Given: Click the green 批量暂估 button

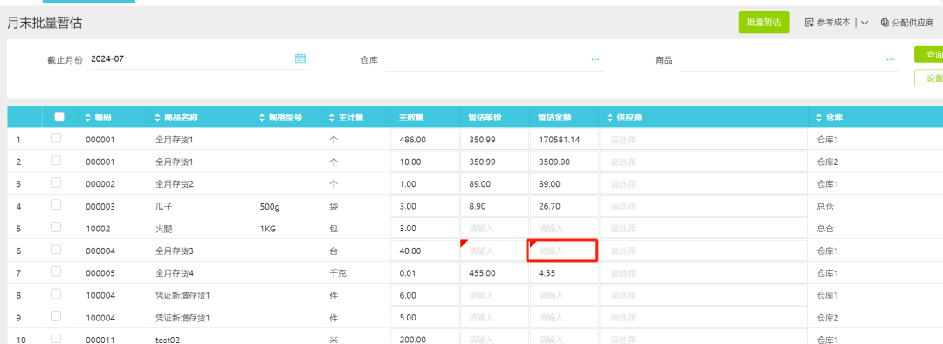Looking at the screenshot, I should pos(764,22).
